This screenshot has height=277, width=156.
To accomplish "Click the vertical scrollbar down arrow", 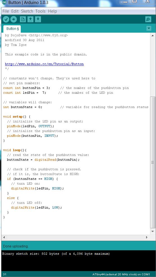I will coord(153,231).
